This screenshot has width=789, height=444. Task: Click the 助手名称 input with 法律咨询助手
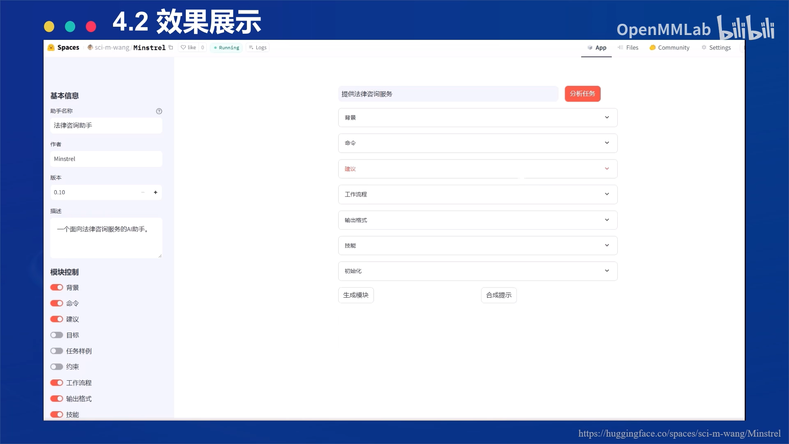(106, 125)
